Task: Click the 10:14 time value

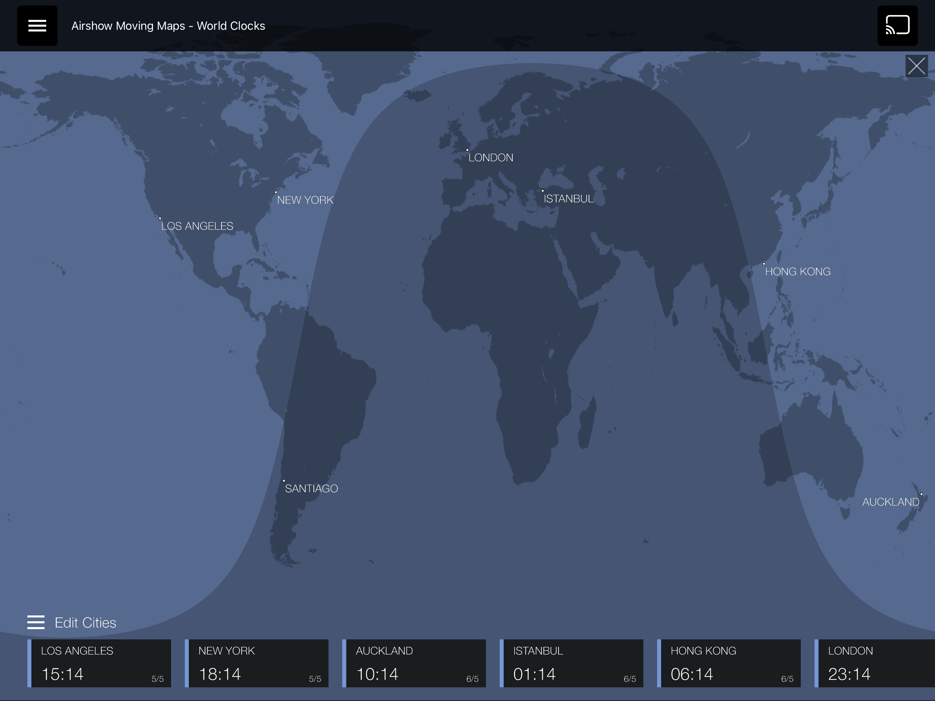Action: [377, 674]
